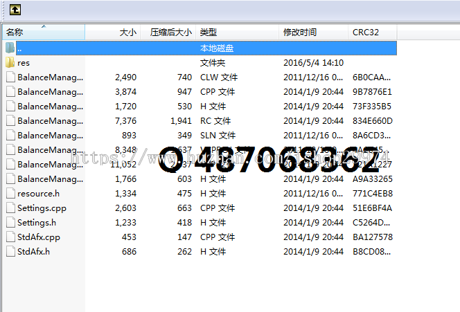Click the resource.h file icon

pos(10,193)
